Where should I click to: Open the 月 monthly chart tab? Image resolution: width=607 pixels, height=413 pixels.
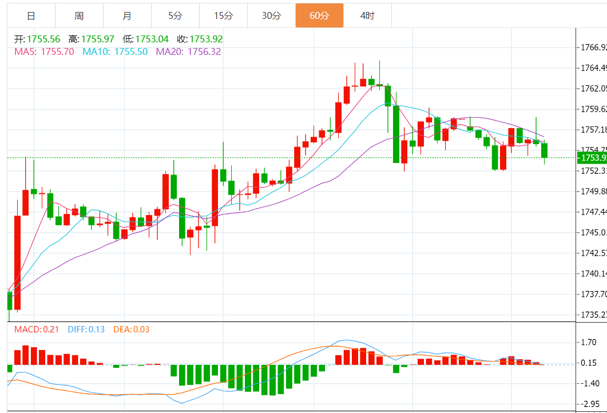coord(128,16)
